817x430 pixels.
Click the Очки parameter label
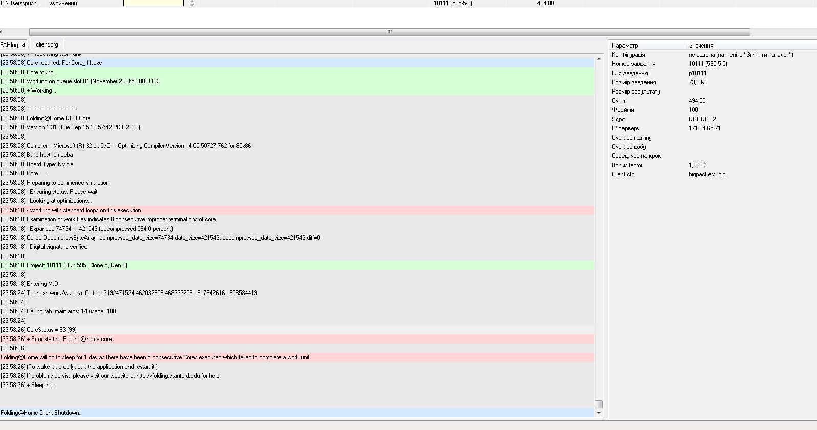tap(618, 101)
